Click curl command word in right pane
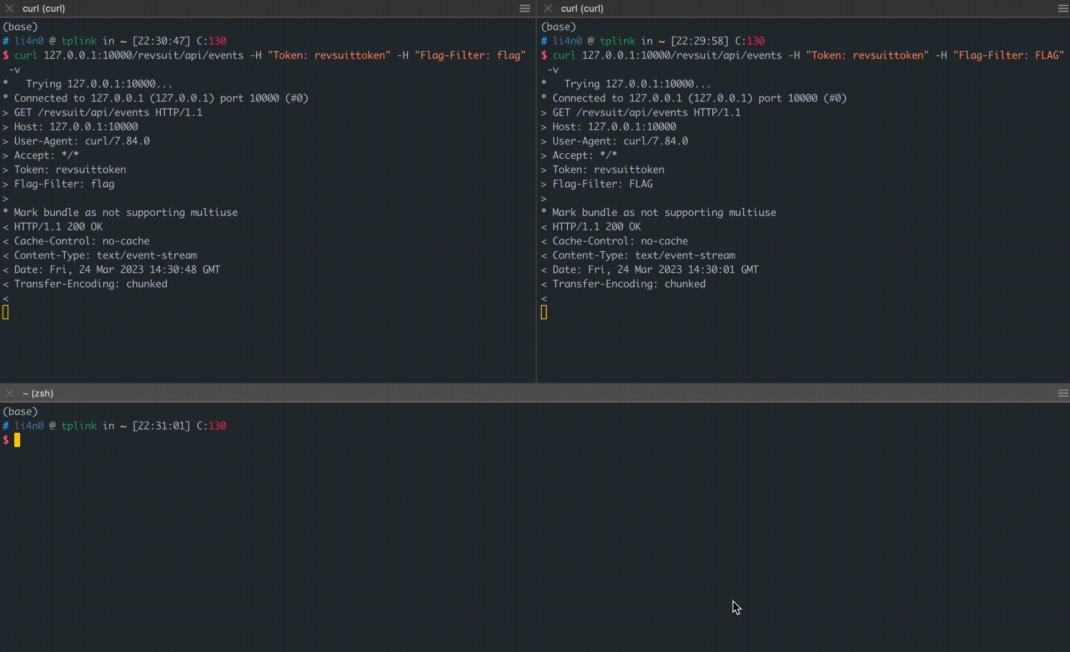This screenshot has width=1070, height=652. point(564,55)
